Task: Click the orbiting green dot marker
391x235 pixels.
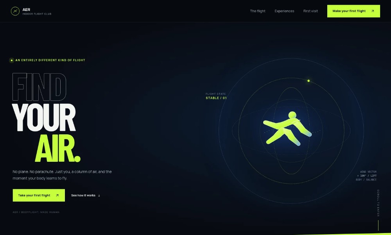Action: (x=308, y=81)
